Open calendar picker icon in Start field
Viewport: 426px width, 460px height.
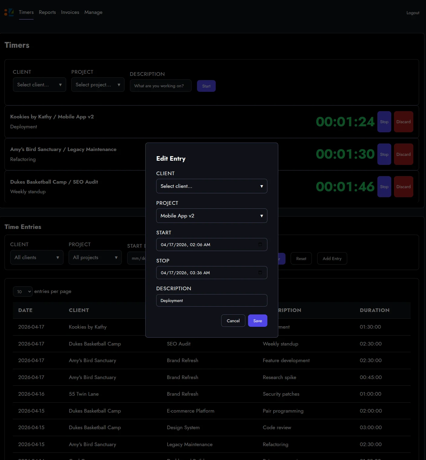click(x=260, y=244)
